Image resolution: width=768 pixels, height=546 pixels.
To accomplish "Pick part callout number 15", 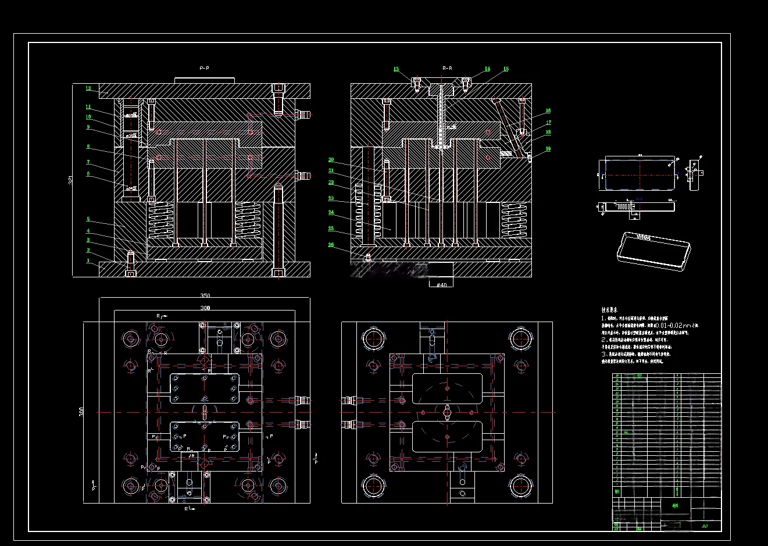I will tap(506, 69).
